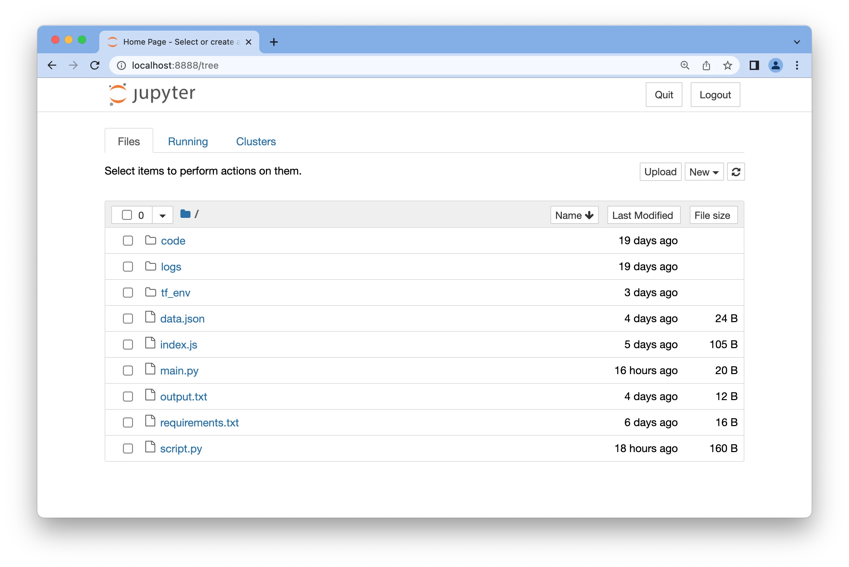
Task: Click the folder icon for code
Action: pos(151,240)
